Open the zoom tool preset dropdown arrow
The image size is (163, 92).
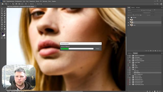pos(8,4)
